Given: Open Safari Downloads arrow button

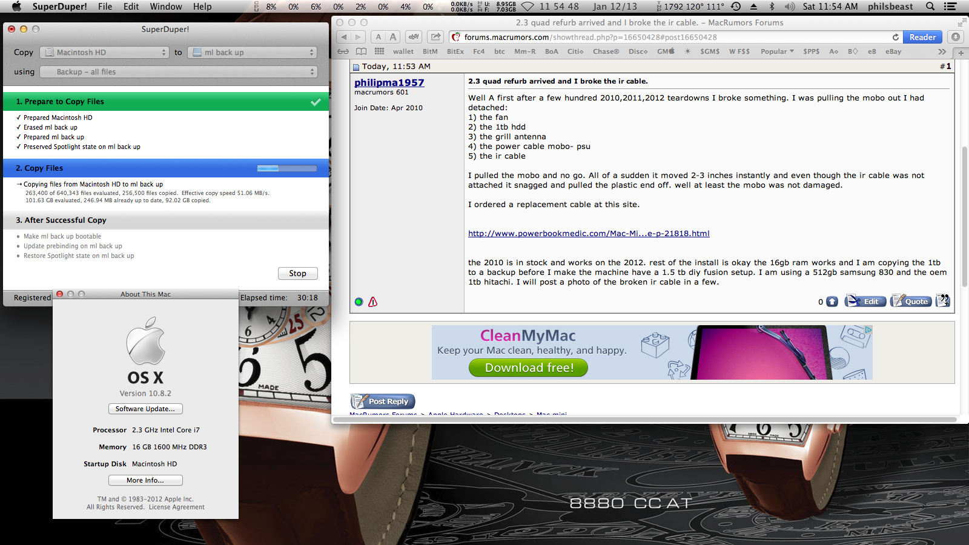Looking at the screenshot, I should pos(956,37).
